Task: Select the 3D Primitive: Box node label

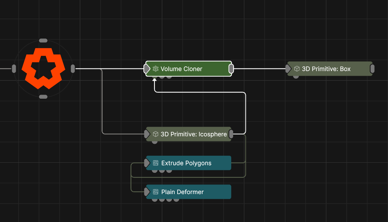Action: 326,69
